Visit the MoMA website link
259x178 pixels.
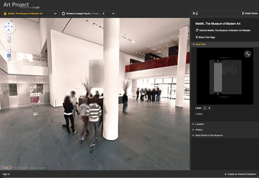[x=224, y=31]
